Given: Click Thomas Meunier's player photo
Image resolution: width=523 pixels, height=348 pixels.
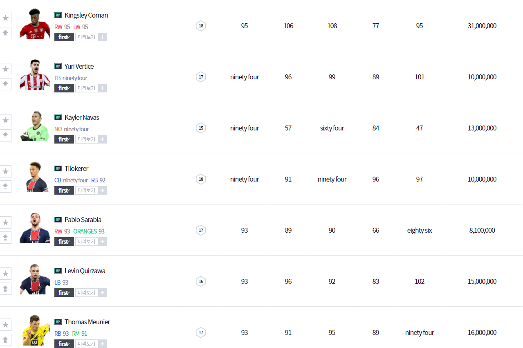Looking at the screenshot, I should coord(35,330).
